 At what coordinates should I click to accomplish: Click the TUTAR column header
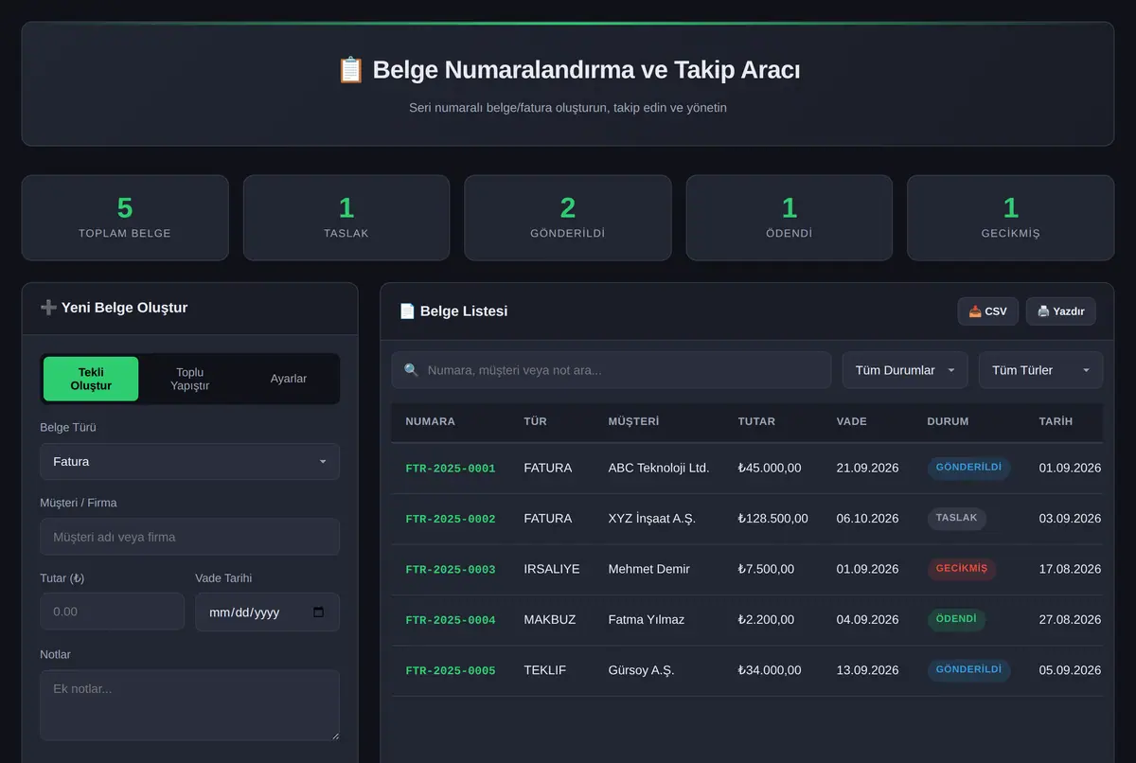(756, 421)
